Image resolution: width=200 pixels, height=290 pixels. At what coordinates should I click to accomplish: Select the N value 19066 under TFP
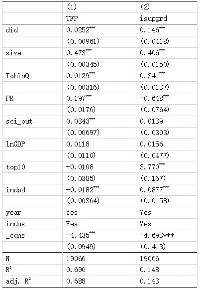pos(100,259)
